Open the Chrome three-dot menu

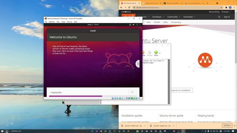click(x=234, y=7)
